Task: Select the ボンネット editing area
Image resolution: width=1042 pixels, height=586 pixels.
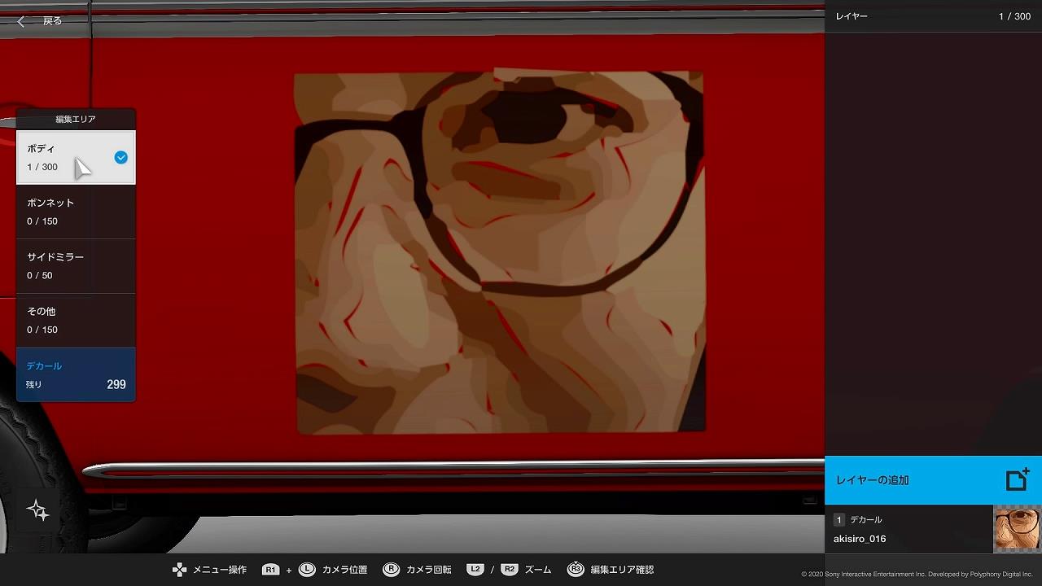Action: tap(76, 212)
